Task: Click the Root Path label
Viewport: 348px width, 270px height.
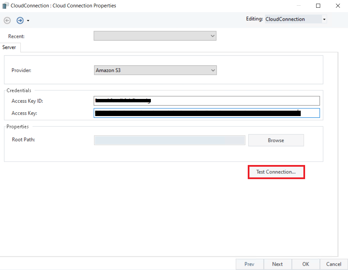Action: [x=23, y=140]
